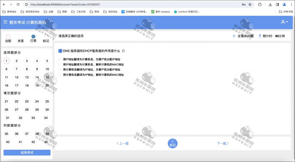View site information icon in address bar
295x162 pixels.
[27, 5]
